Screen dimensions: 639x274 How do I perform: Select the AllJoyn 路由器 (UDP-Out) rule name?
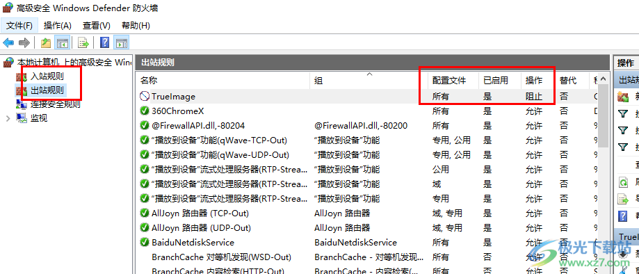tap(201, 227)
